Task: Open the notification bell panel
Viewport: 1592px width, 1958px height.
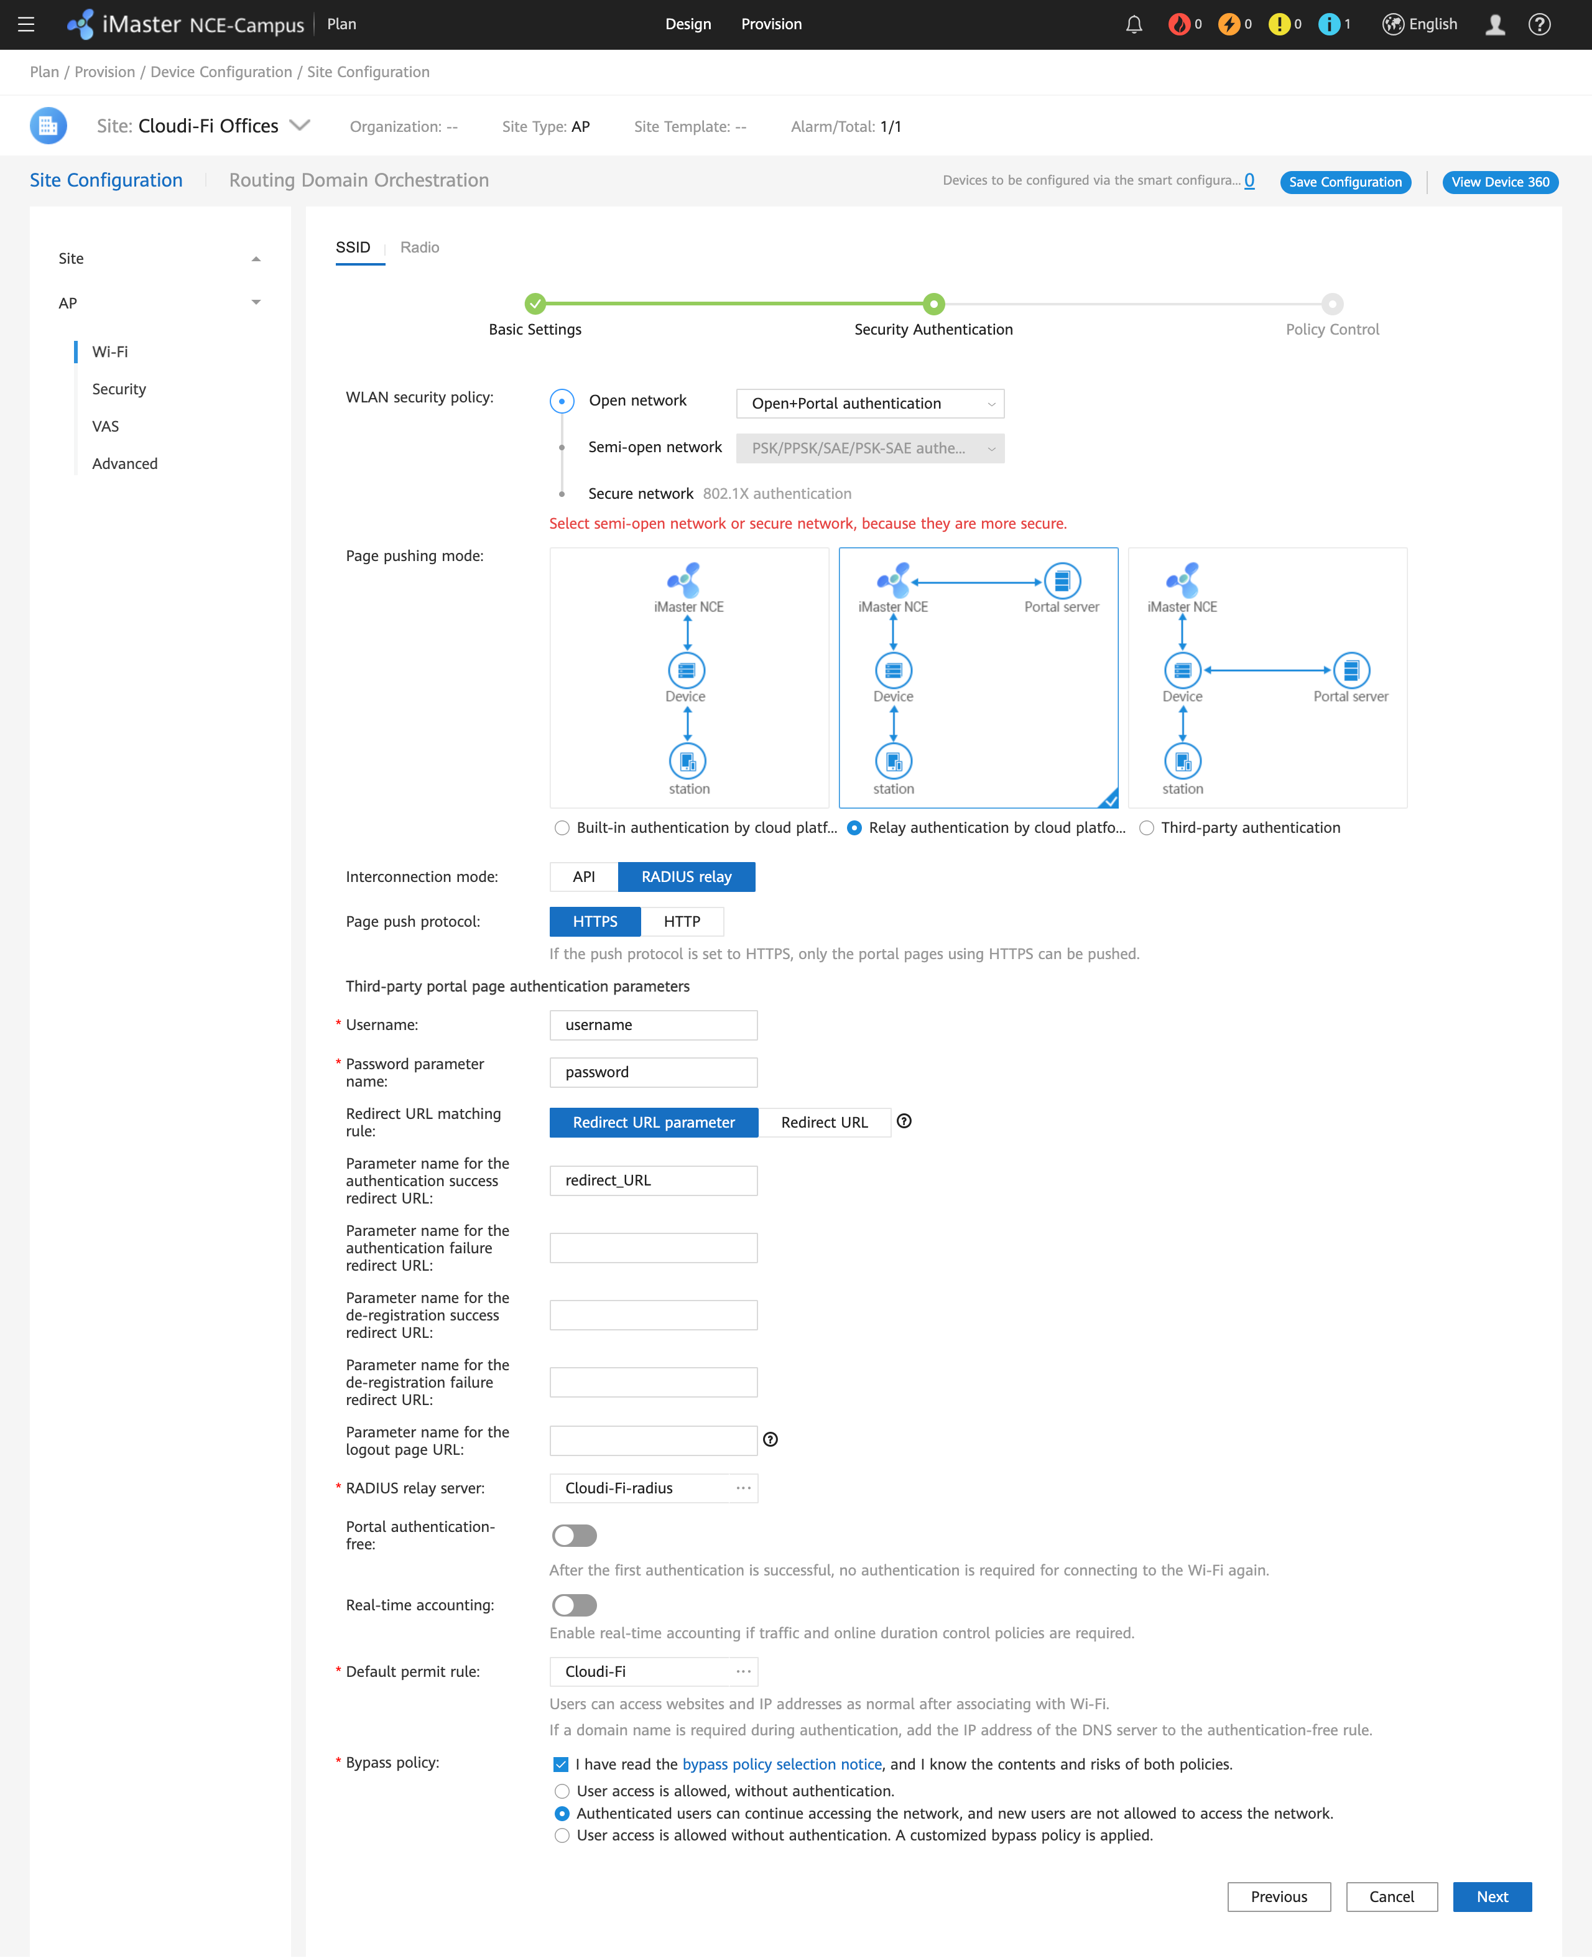Action: point(1134,24)
